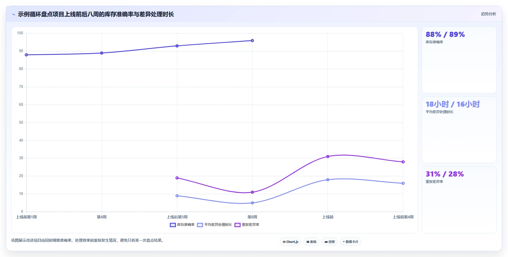Click the 88% / 89% metric value

[445, 35]
